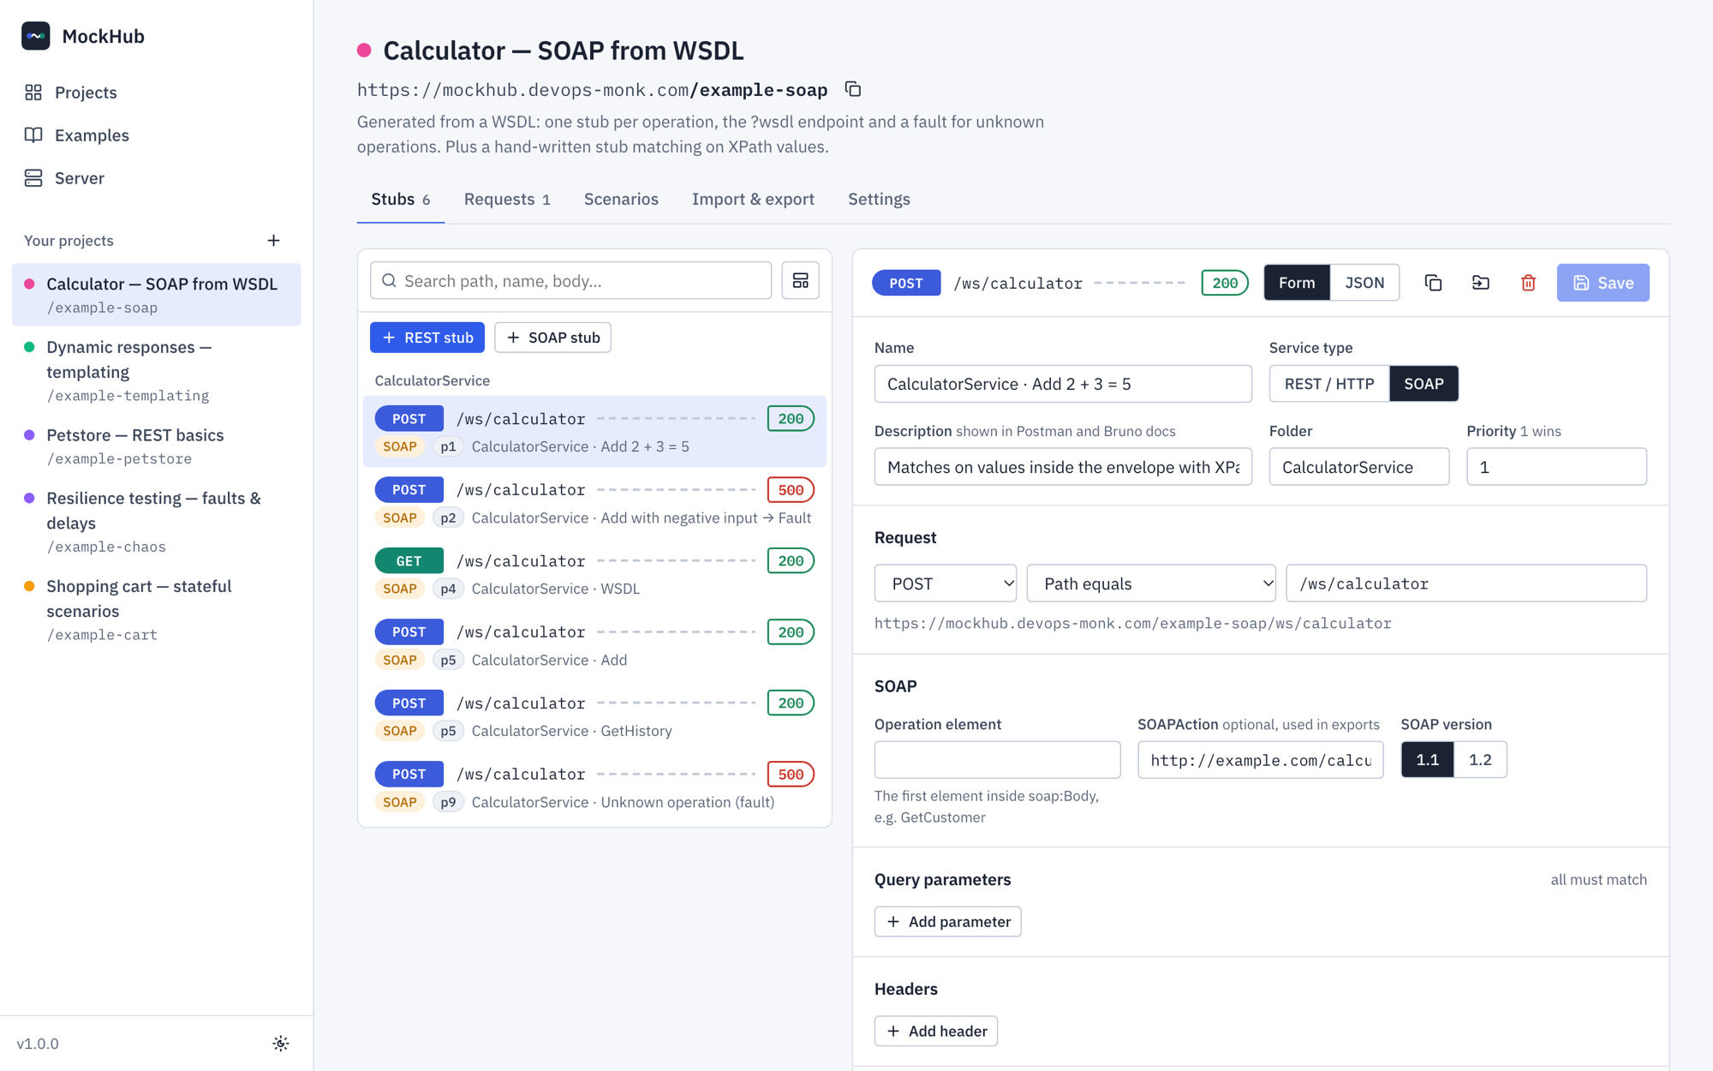1713x1071 pixels.
Task: Switch to JSON editor view
Action: tap(1364, 283)
